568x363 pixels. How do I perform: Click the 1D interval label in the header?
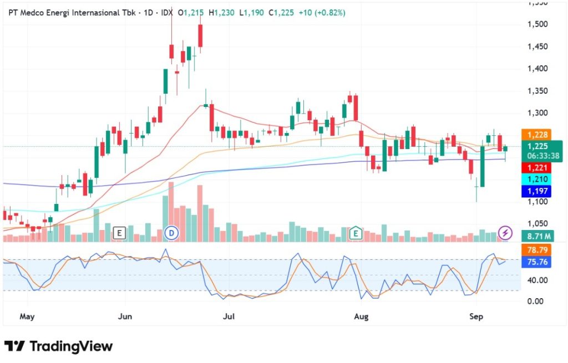pos(148,13)
